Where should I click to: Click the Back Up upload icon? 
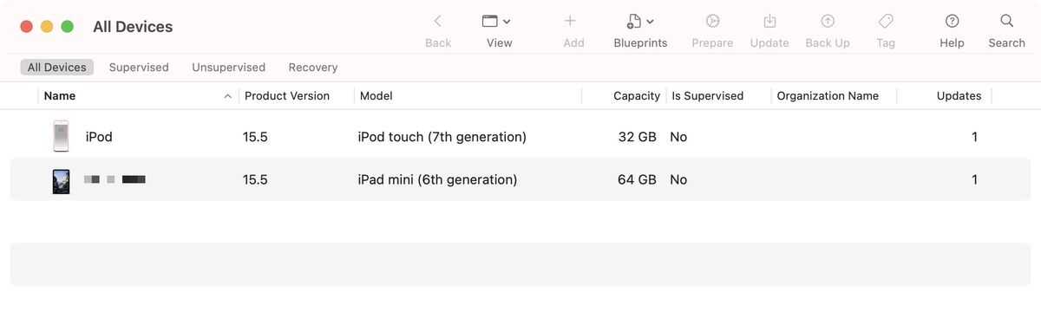(828, 21)
